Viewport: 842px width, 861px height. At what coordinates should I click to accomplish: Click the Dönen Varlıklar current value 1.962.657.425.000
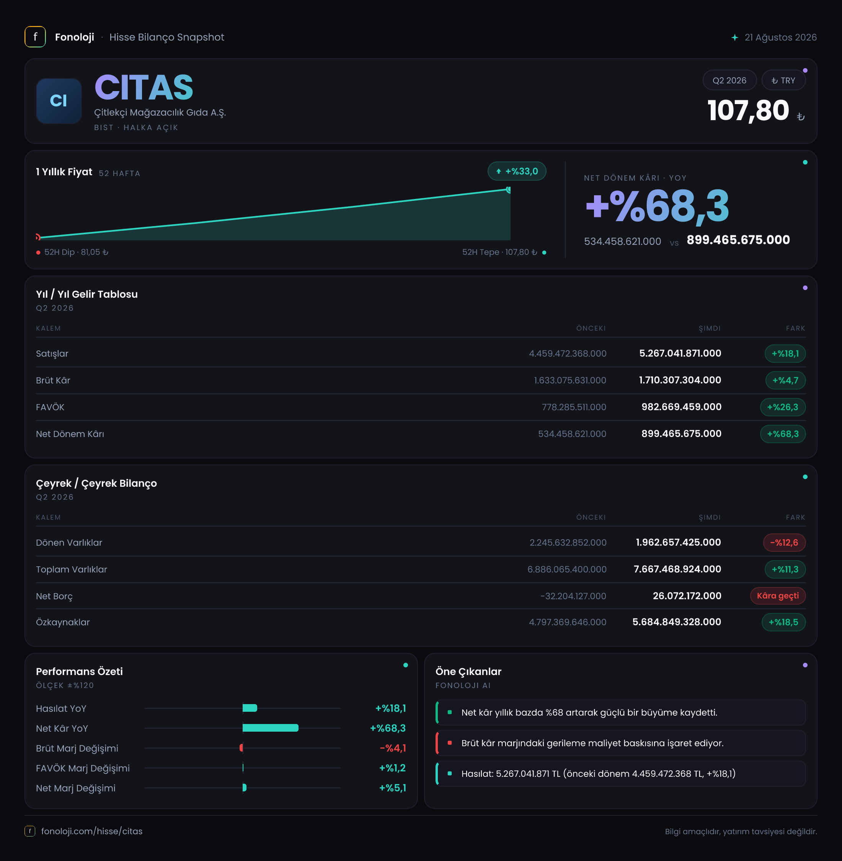(678, 542)
